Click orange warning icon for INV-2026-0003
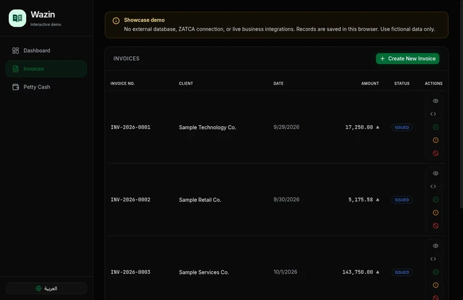 click(x=436, y=285)
